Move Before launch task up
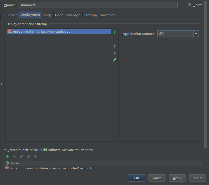The height and width of the screenshot is (185, 209). (28, 157)
